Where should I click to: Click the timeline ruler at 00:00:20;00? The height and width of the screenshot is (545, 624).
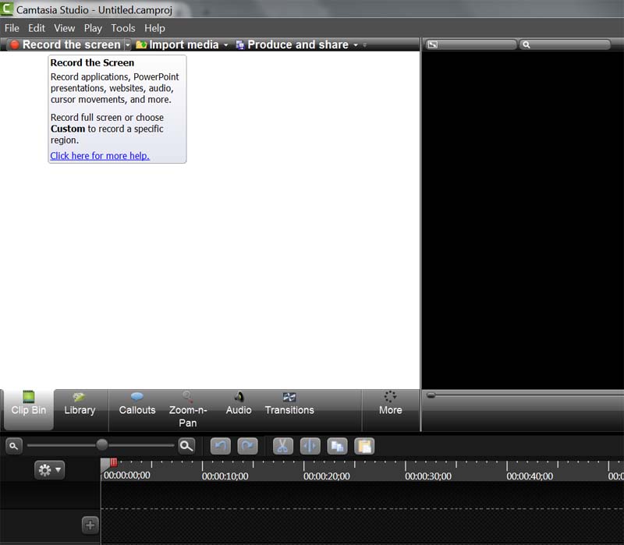click(x=326, y=476)
